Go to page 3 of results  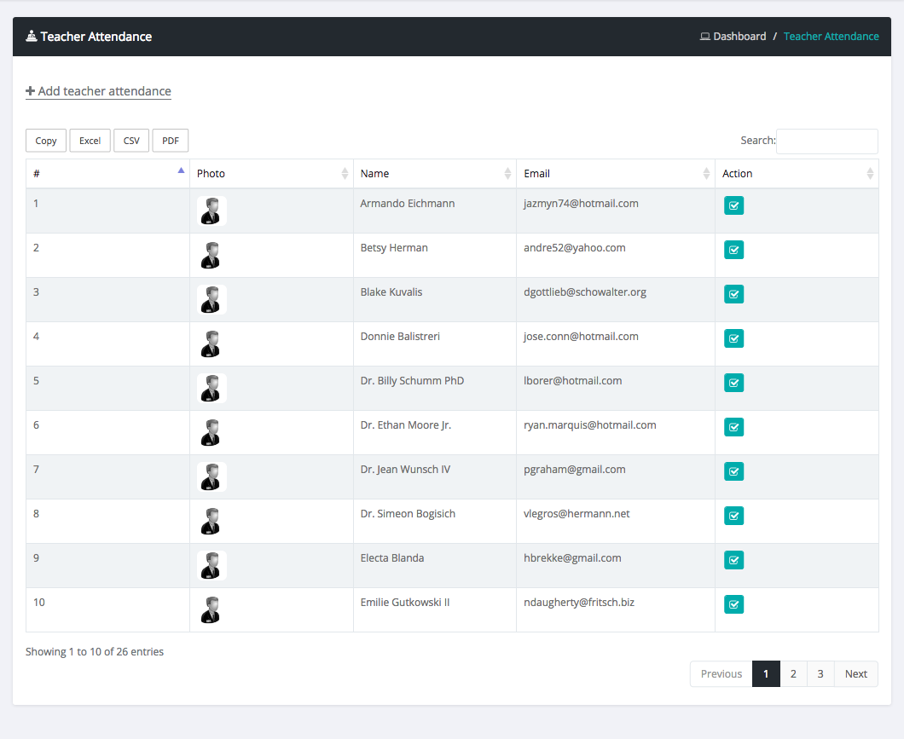point(820,674)
